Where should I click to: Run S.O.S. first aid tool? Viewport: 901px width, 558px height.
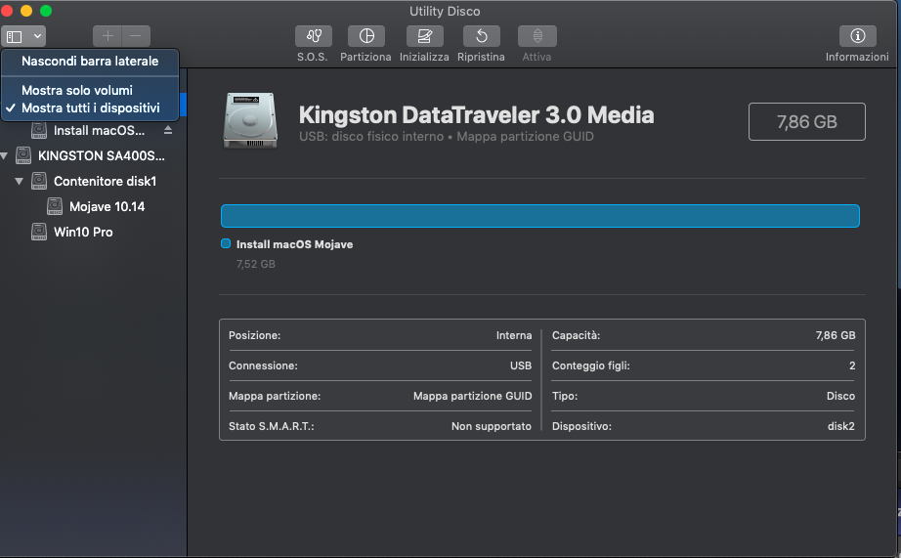click(313, 36)
